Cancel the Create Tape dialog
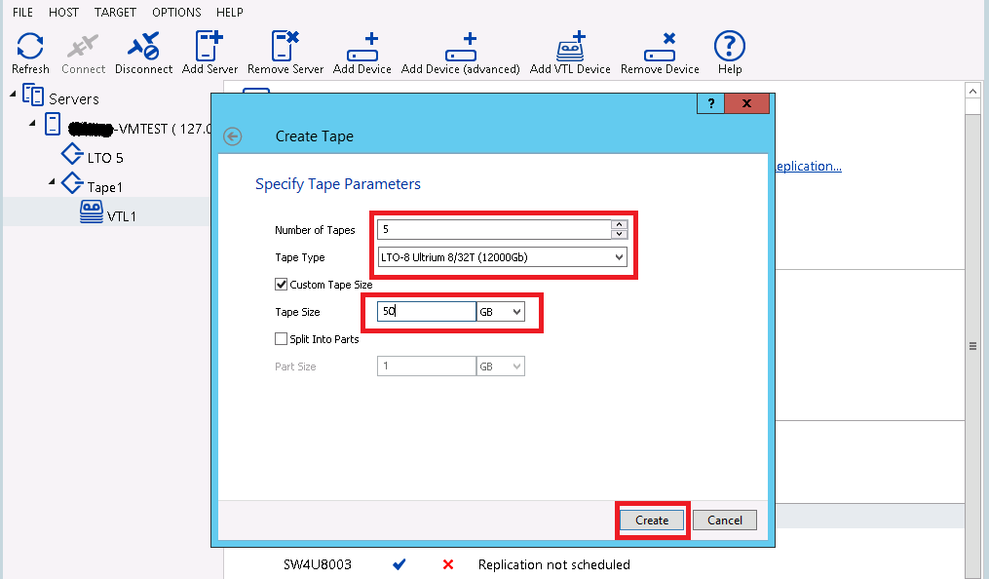The height and width of the screenshot is (579, 989). pyautogui.click(x=724, y=520)
